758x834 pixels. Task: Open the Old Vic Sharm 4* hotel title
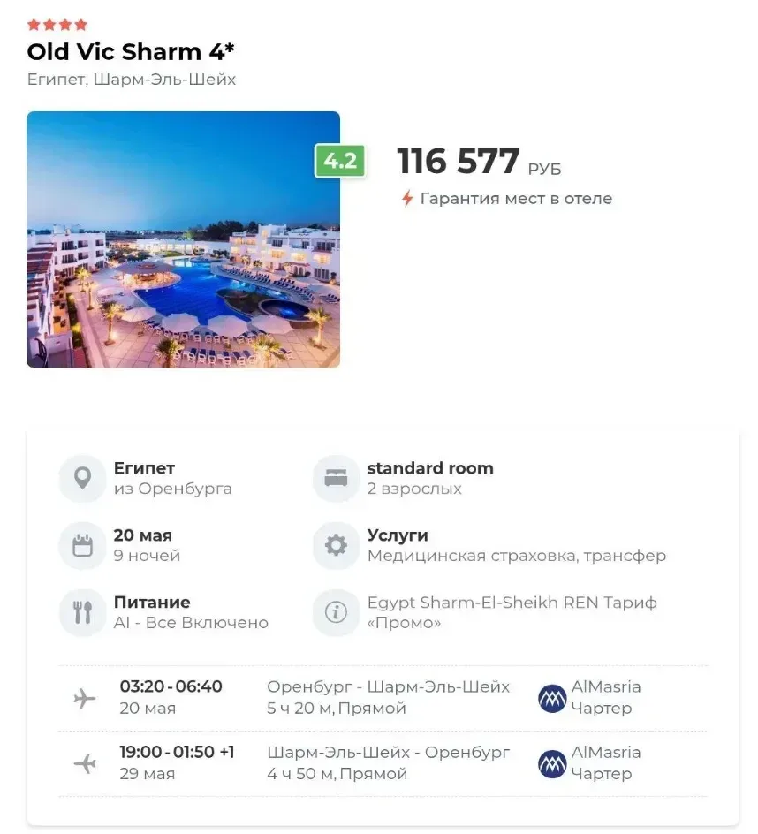pyautogui.click(x=131, y=51)
